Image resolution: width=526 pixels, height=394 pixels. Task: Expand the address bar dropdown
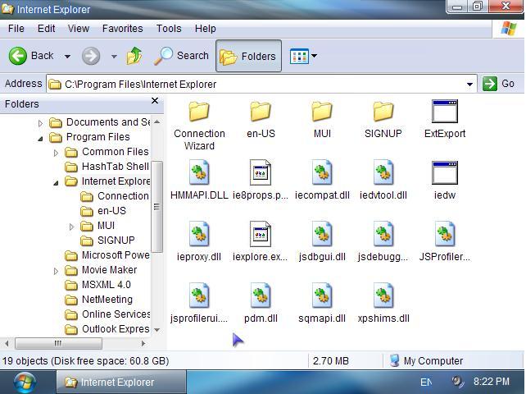click(x=469, y=85)
